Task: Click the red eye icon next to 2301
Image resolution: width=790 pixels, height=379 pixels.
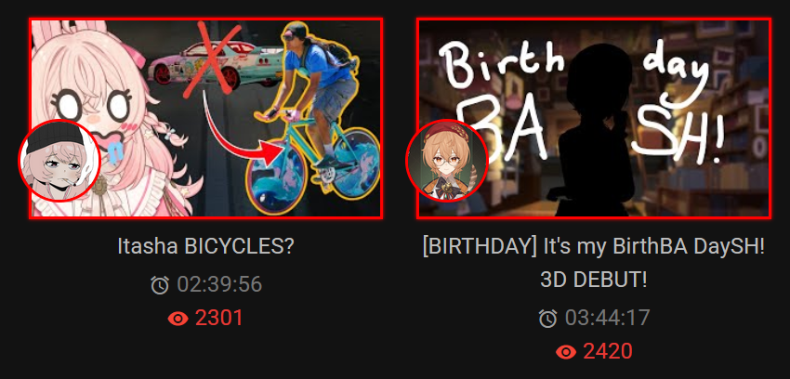Action: click(178, 318)
